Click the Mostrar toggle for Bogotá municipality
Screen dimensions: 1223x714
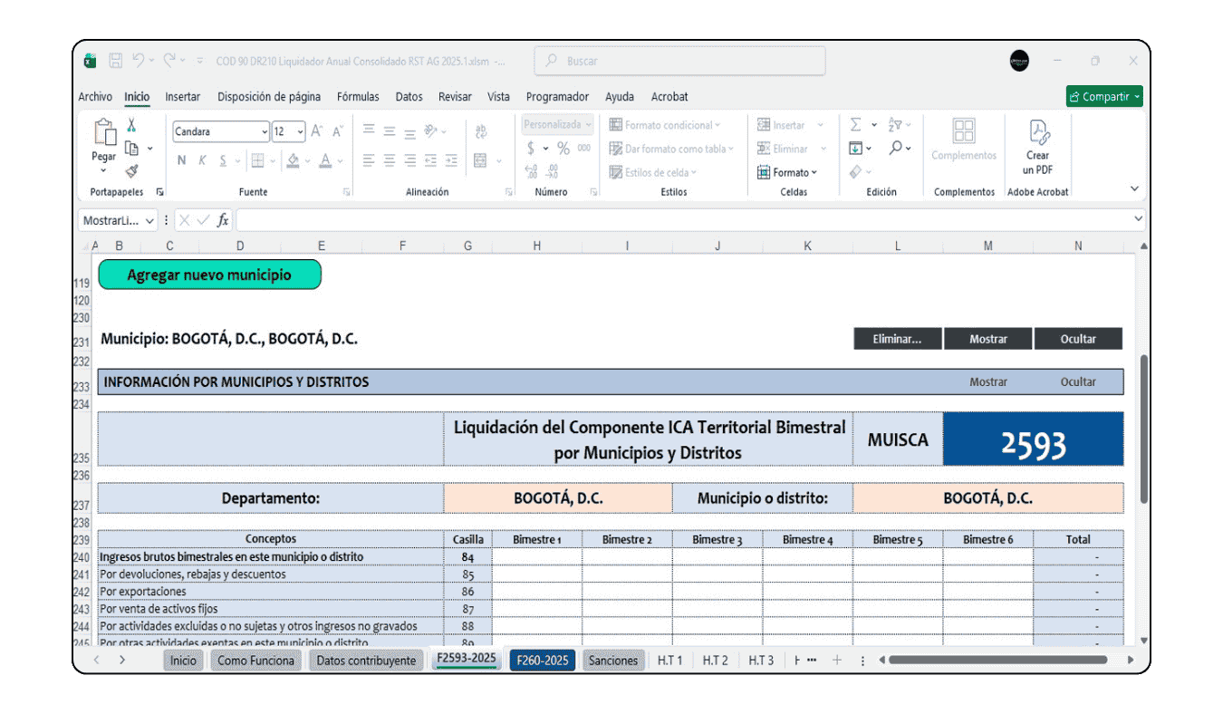coord(987,338)
